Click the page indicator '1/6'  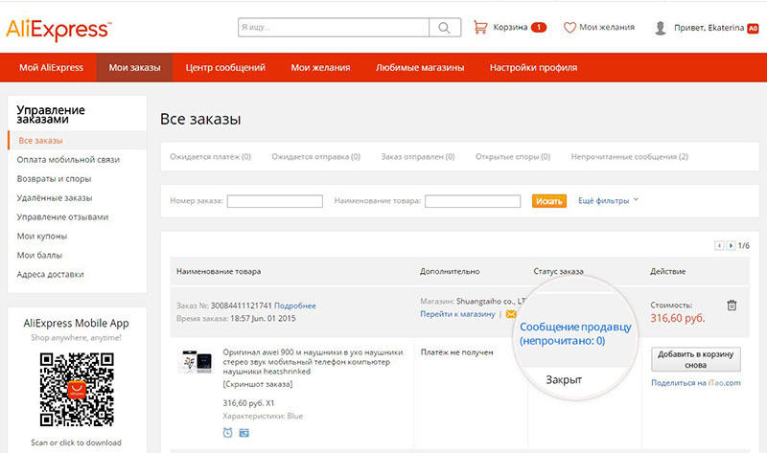tap(744, 245)
